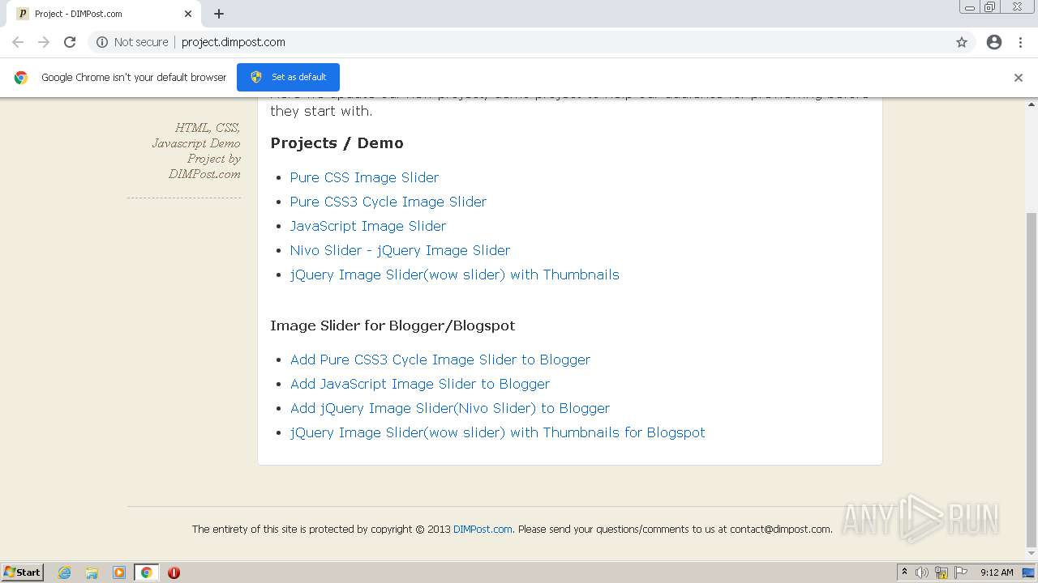Viewport: 1038px width, 583px height.
Task: Click the 9:12 AM system clock
Action: pyautogui.click(x=997, y=572)
